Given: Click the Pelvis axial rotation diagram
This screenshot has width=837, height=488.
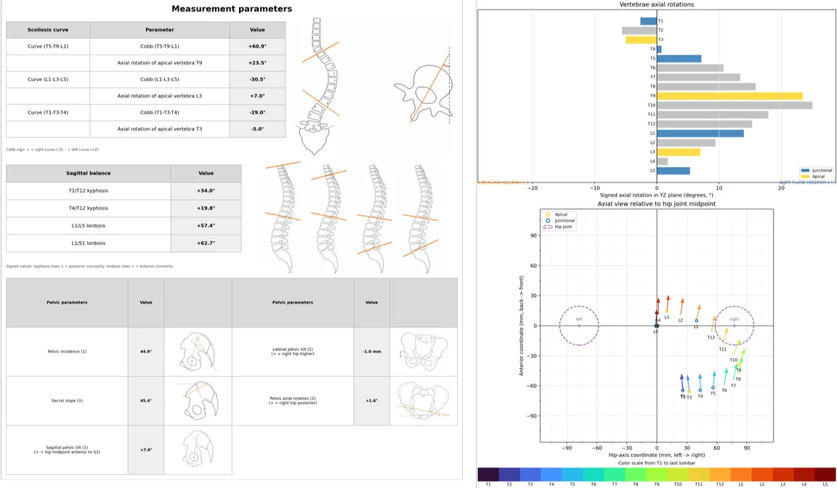Looking at the screenshot, I should 424,401.
